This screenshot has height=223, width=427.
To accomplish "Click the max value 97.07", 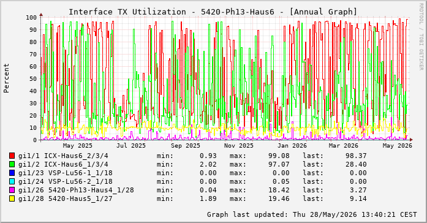I will (279, 164).
